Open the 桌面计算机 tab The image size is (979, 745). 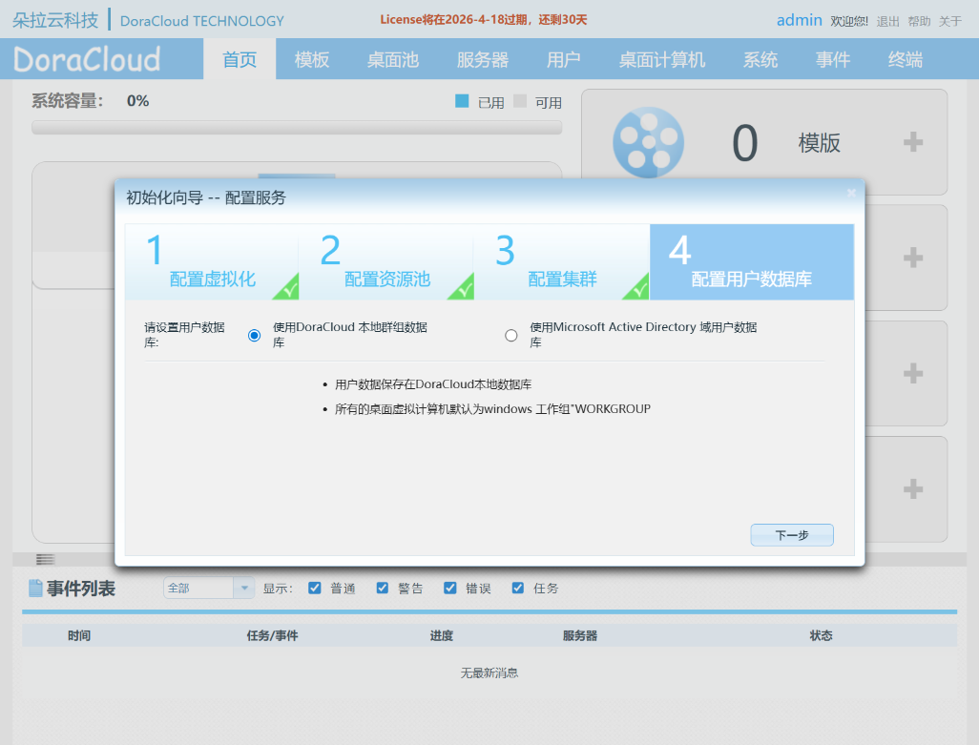pos(662,59)
